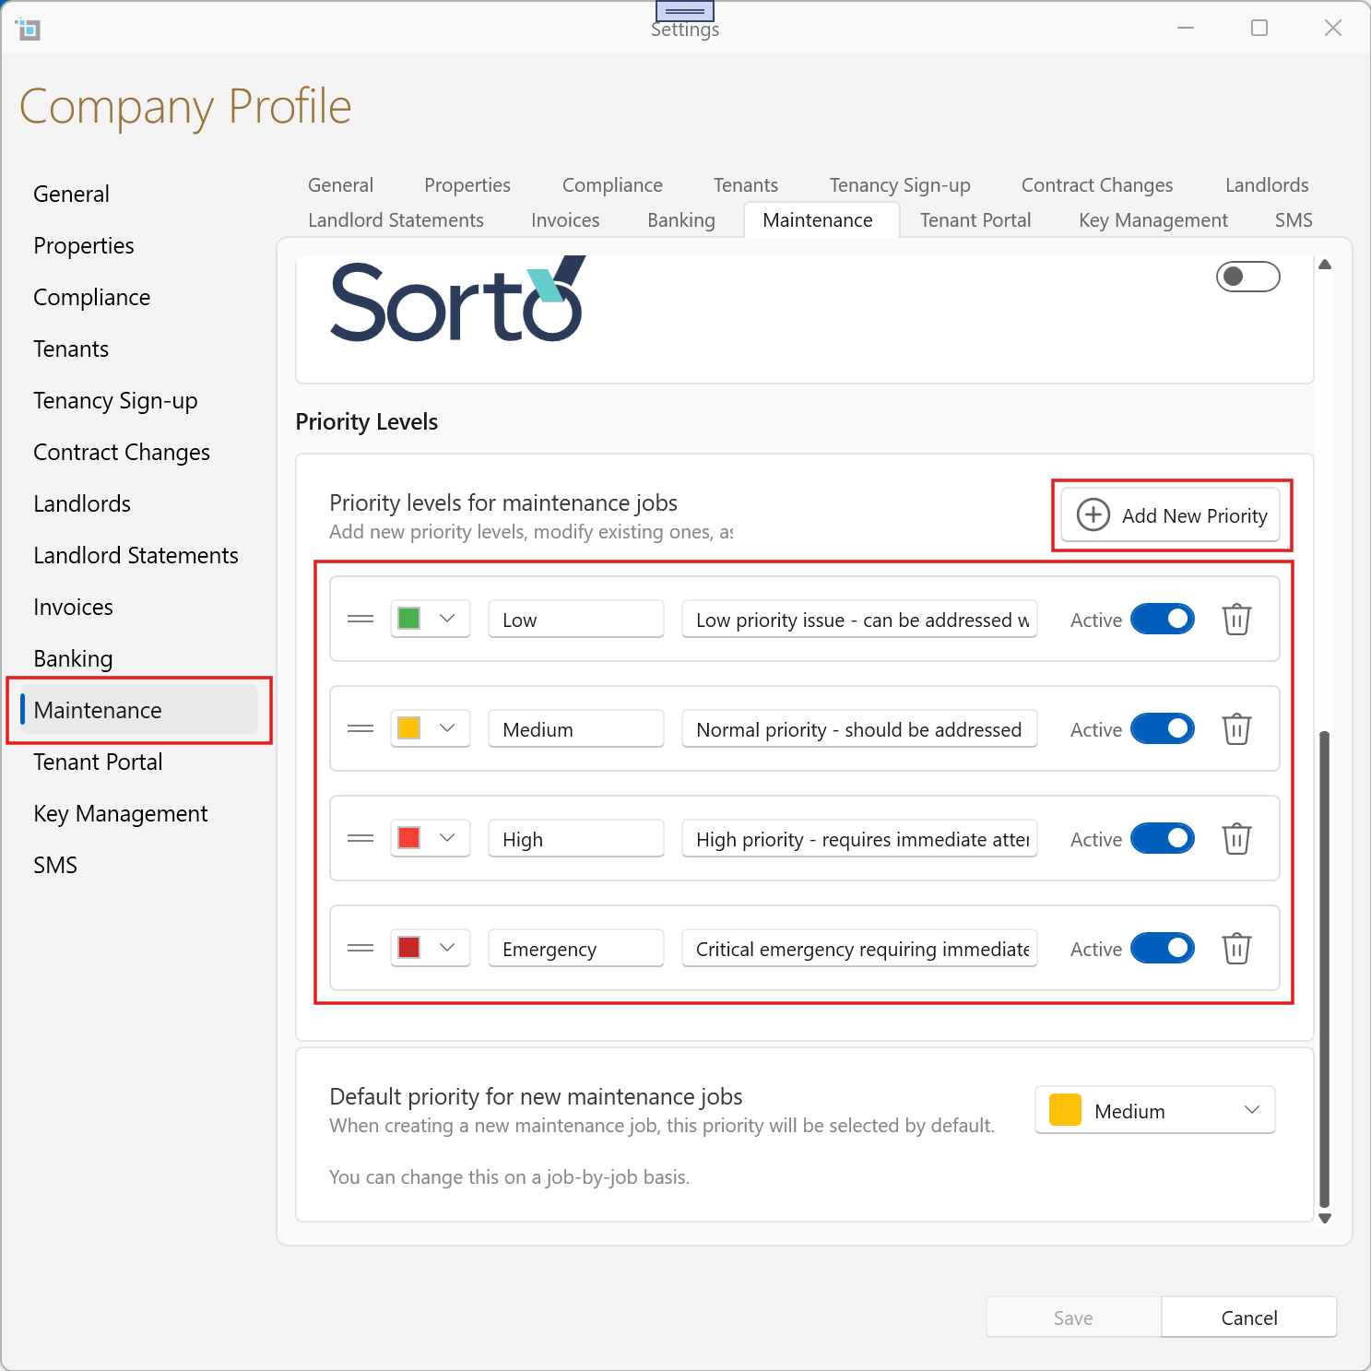Screen dimensions: 1371x1371
Task: Click the reorder handle for Emergency row
Action: click(360, 949)
